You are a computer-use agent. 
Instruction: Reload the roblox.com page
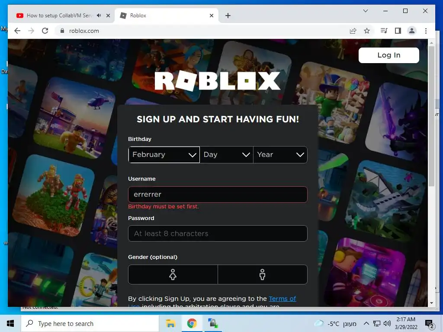pyautogui.click(x=45, y=31)
